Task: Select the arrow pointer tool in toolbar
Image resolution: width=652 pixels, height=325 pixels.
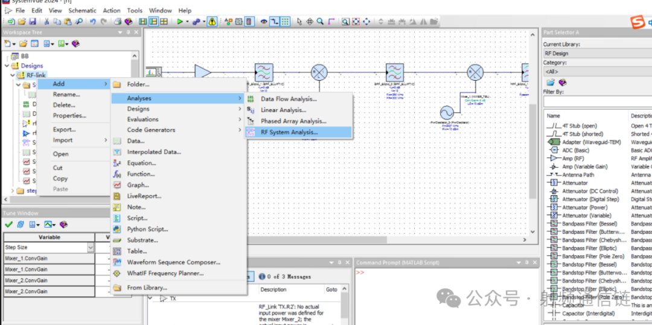Action: click(x=299, y=22)
